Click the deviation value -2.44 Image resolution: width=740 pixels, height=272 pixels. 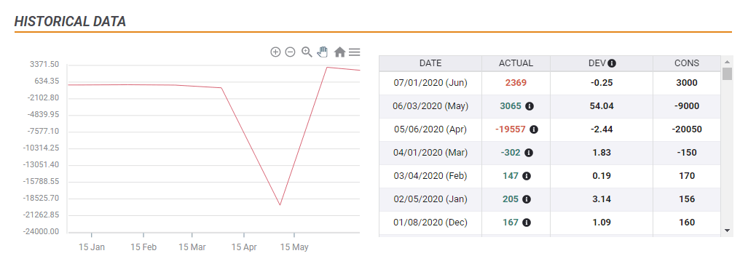[602, 129]
